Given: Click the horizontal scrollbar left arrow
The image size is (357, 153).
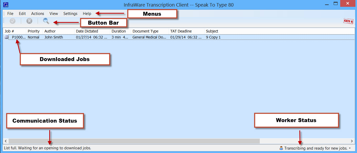Looking at the screenshot, I should point(6,141).
